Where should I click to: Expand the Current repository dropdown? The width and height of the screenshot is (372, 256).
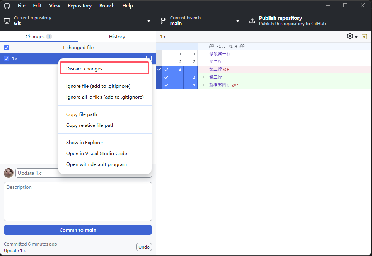point(148,21)
